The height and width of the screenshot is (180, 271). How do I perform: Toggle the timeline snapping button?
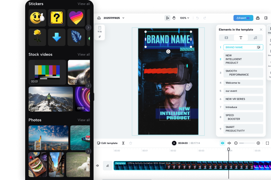(x=222, y=143)
